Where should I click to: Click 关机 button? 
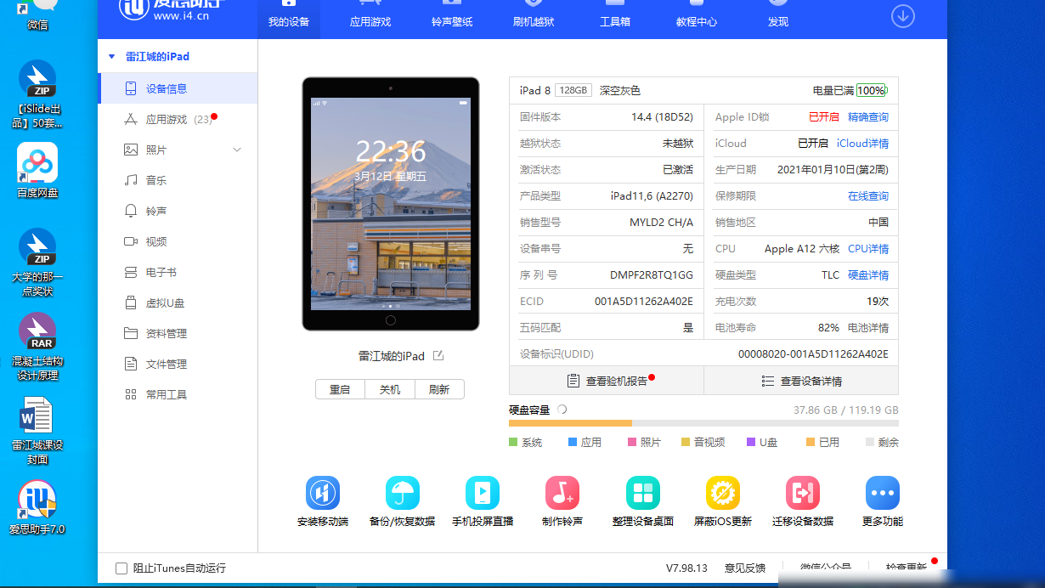[x=390, y=390]
